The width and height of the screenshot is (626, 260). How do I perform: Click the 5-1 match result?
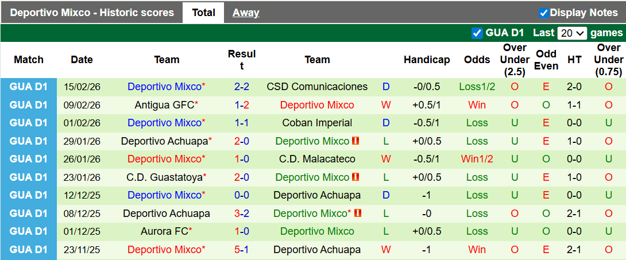(242, 250)
